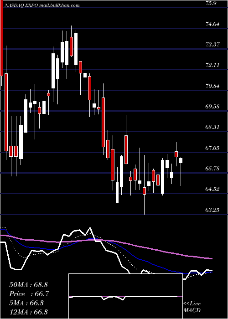Click the '5MA : 66.3' readout

26,303
